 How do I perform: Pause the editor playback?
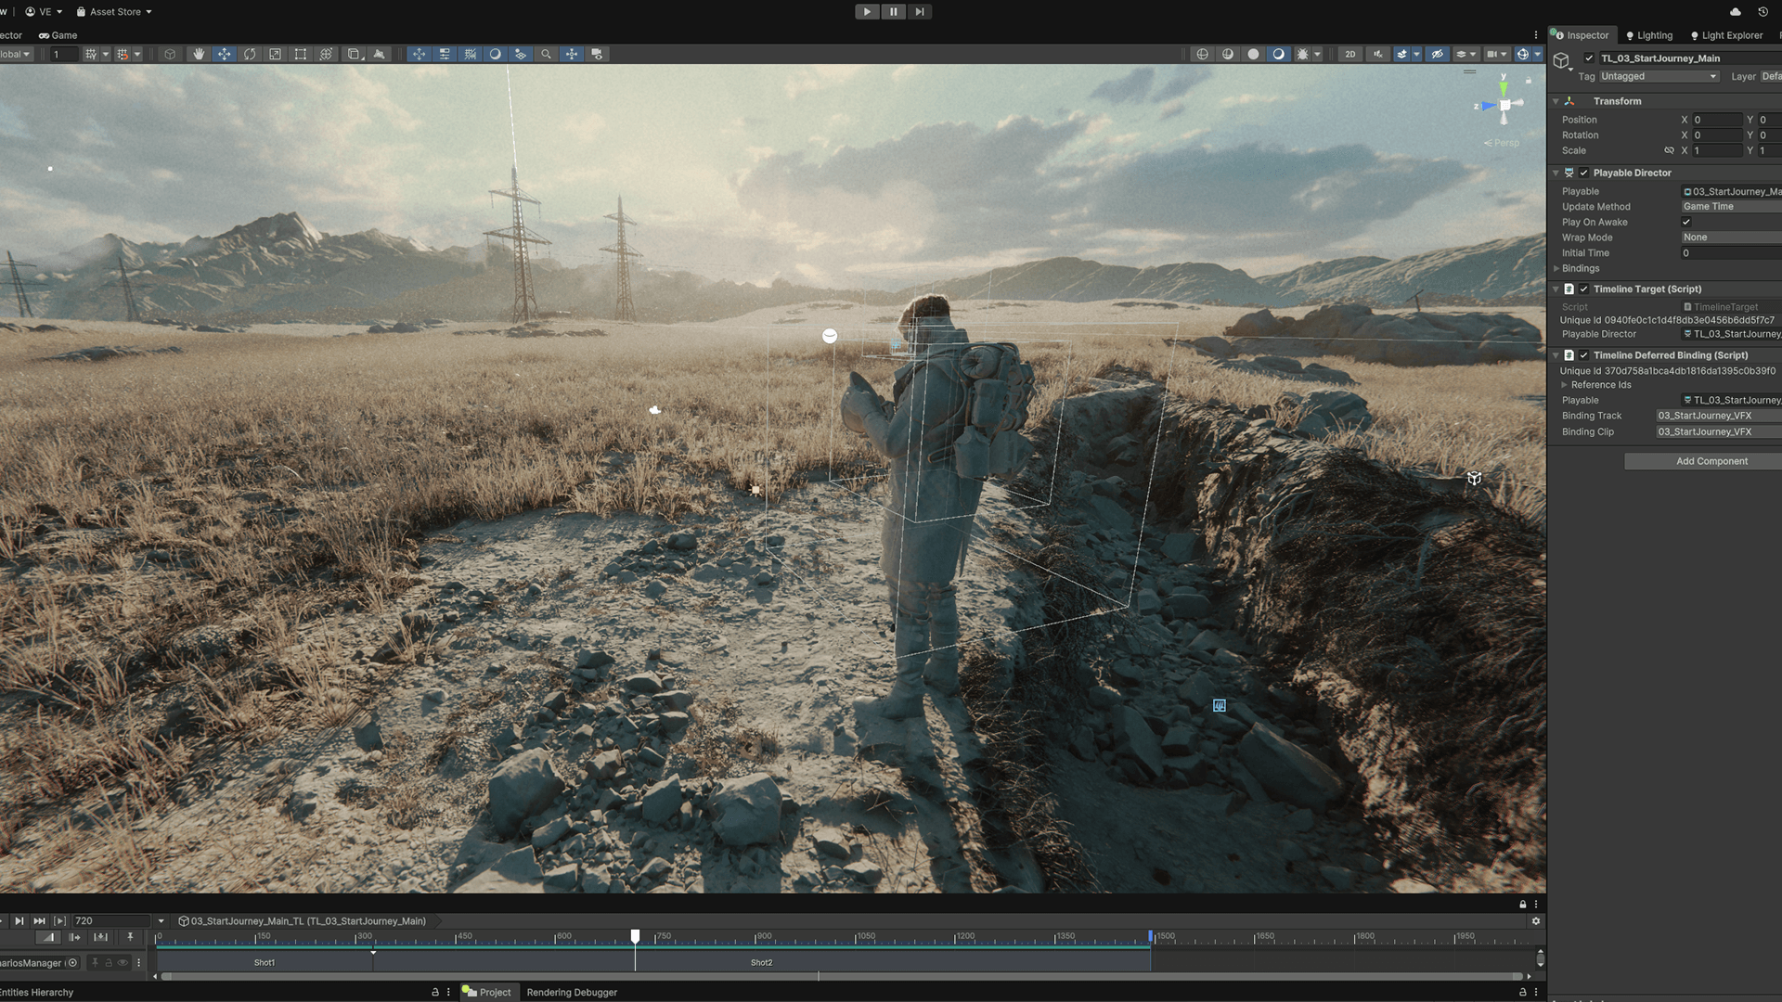click(x=893, y=11)
